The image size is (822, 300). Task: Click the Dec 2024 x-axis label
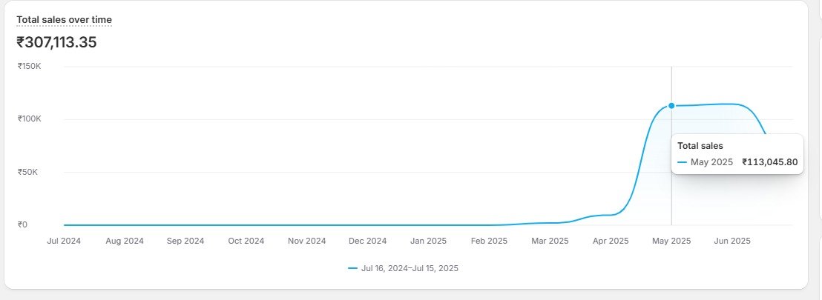(367, 241)
